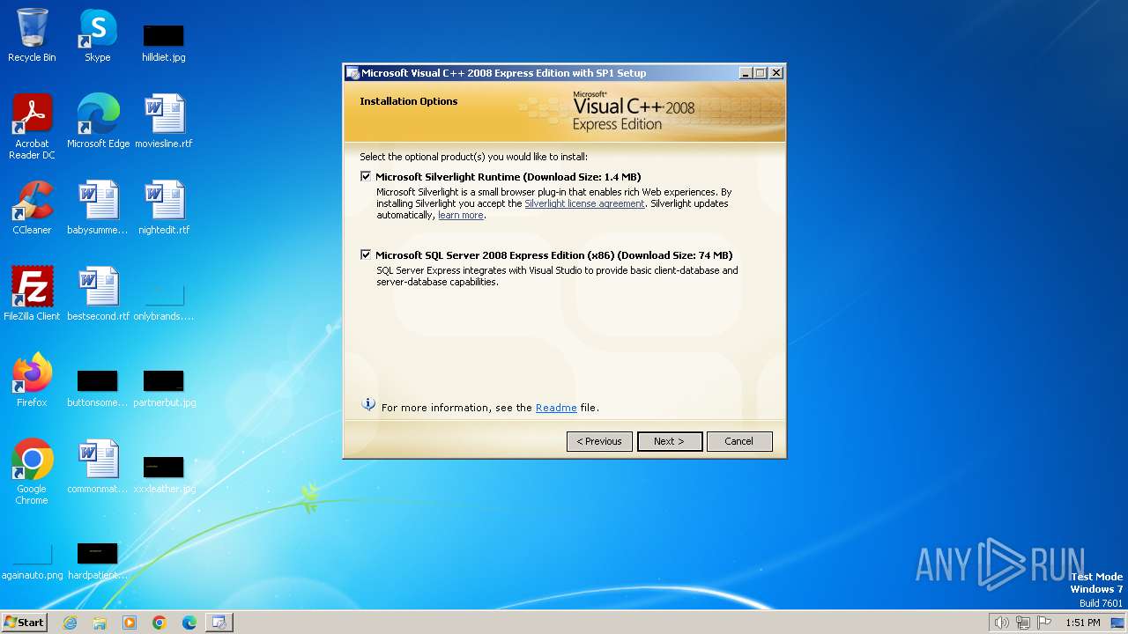
Task: Select the partnerbut.jpg desktop file
Action: [164, 388]
